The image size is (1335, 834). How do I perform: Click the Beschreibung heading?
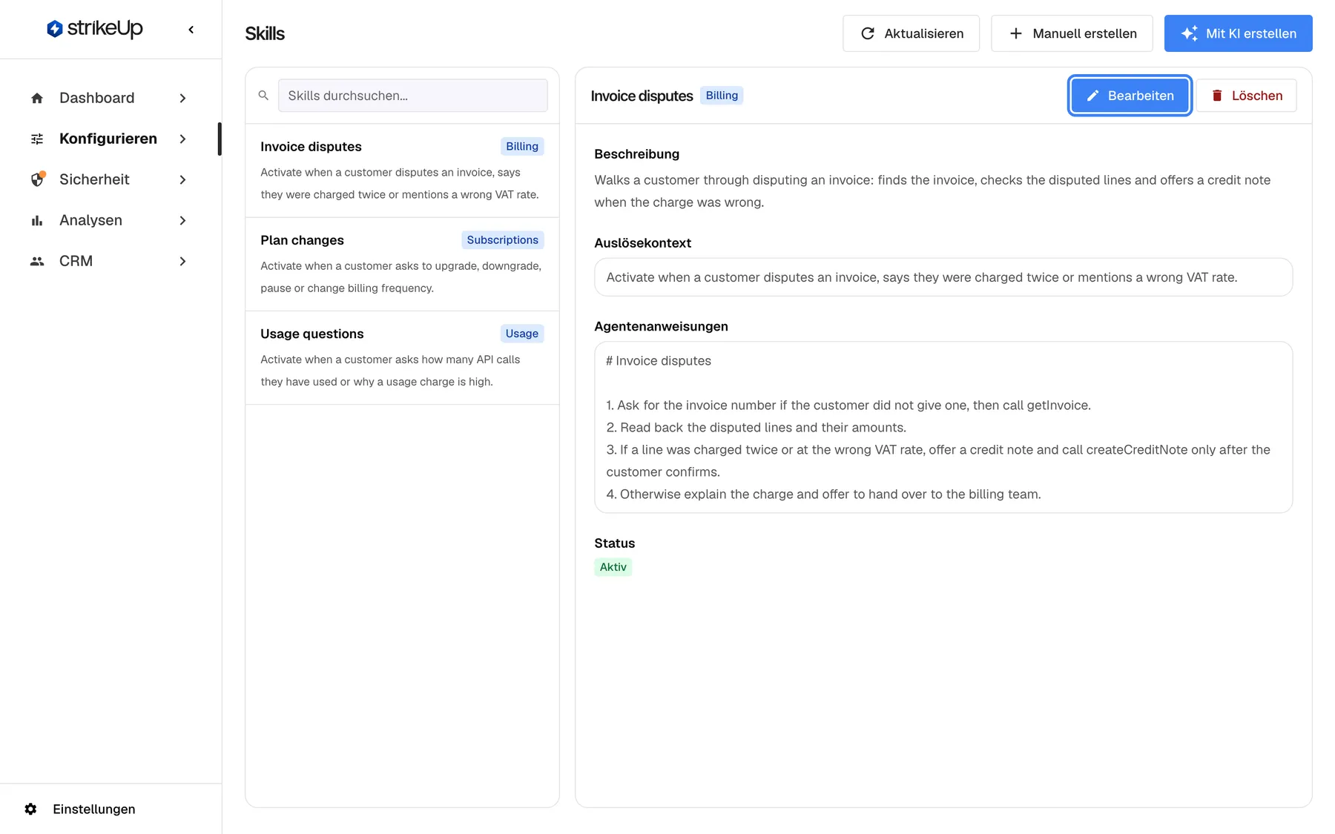point(636,154)
